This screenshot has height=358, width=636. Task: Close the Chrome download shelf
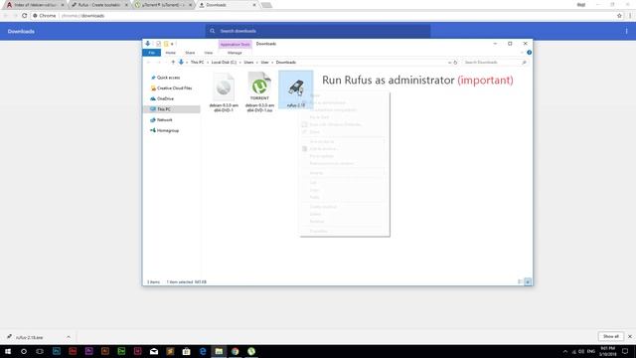click(630, 336)
